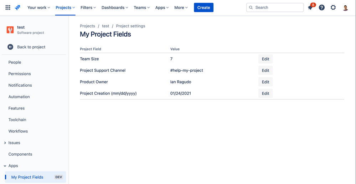Image resolution: width=356 pixels, height=184 pixels.
Task: Click the Value column header
Action: click(175, 49)
